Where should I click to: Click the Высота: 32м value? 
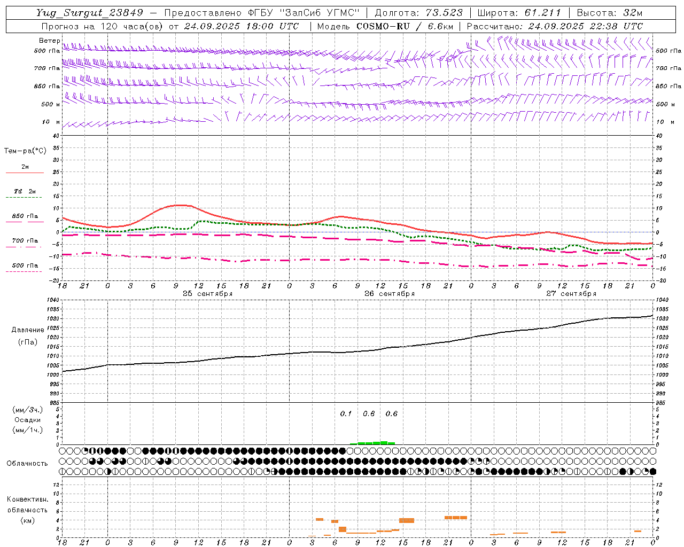point(609,13)
